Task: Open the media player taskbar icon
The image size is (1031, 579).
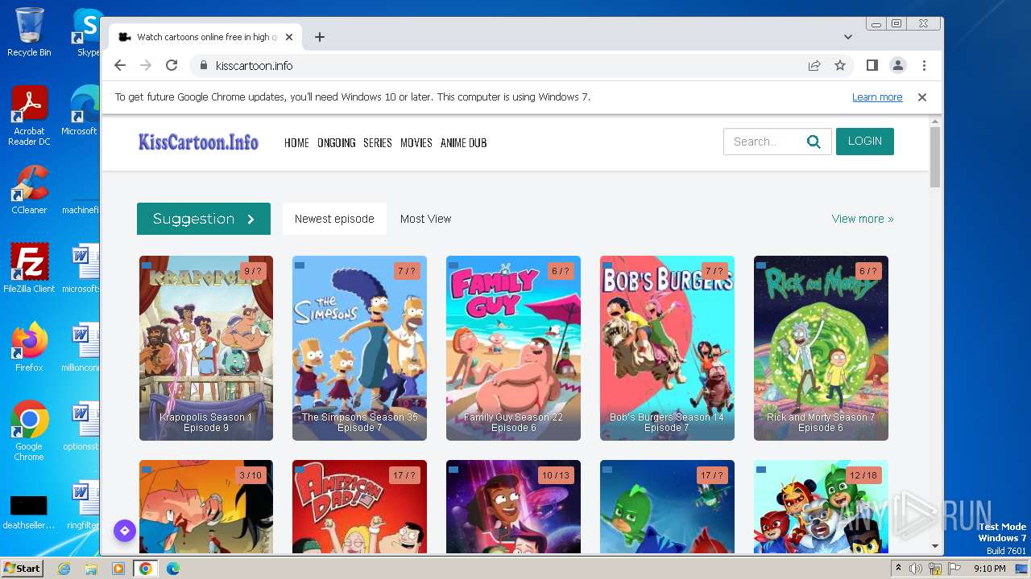Action: 118,569
